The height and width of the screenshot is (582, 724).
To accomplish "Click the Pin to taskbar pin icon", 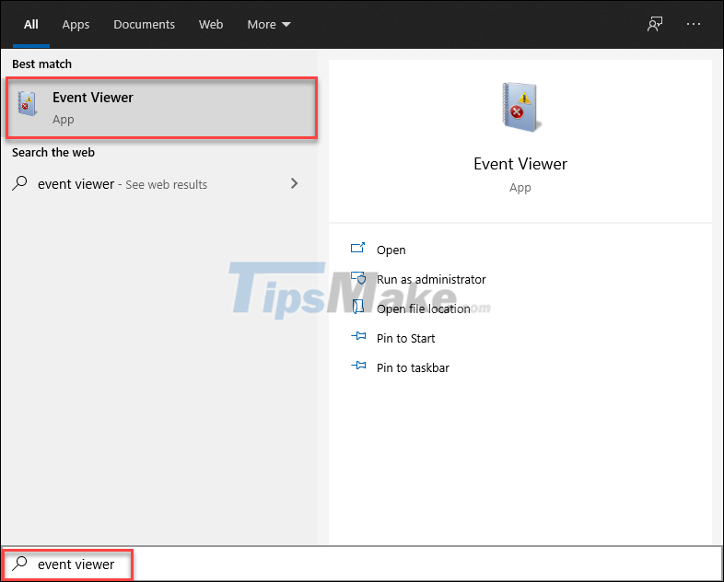I will coord(358,366).
